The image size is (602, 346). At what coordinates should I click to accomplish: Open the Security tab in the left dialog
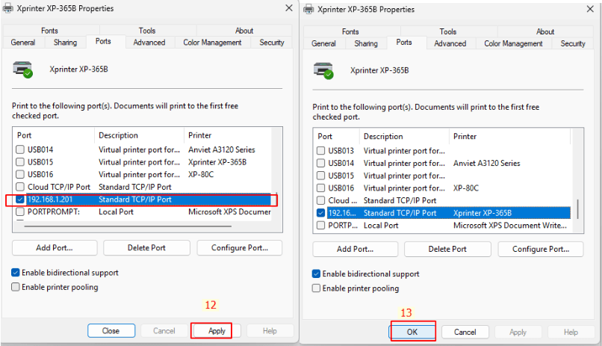point(272,43)
